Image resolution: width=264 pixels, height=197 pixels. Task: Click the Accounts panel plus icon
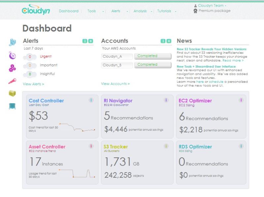(x=169, y=41)
